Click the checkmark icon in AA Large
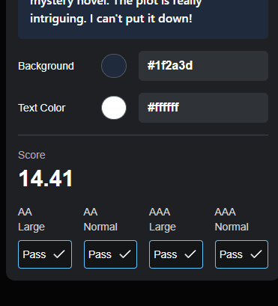Viewport: 278px width, 306px height. coord(59,254)
